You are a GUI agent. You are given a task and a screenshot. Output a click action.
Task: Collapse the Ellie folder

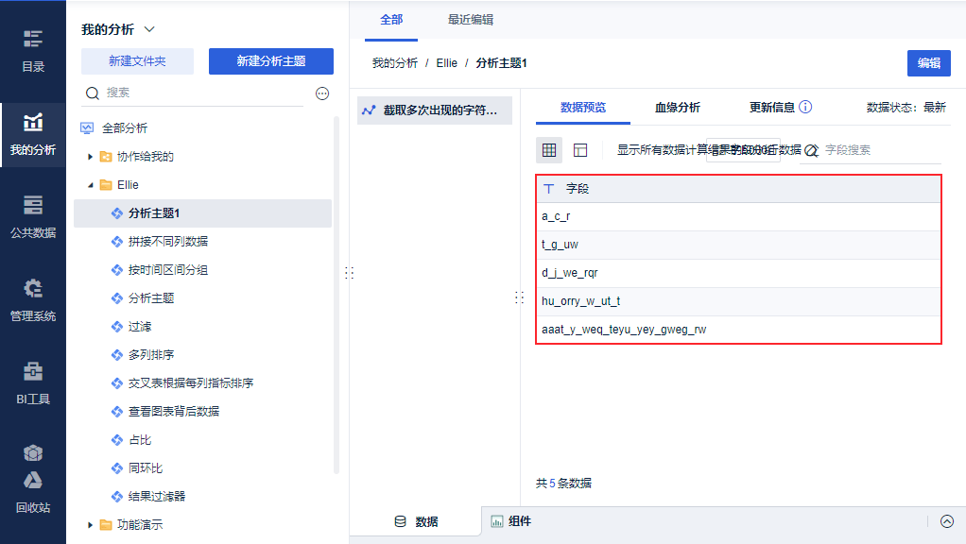click(x=91, y=185)
